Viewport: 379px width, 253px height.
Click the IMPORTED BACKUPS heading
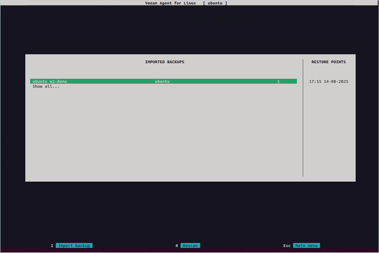pyautogui.click(x=165, y=62)
